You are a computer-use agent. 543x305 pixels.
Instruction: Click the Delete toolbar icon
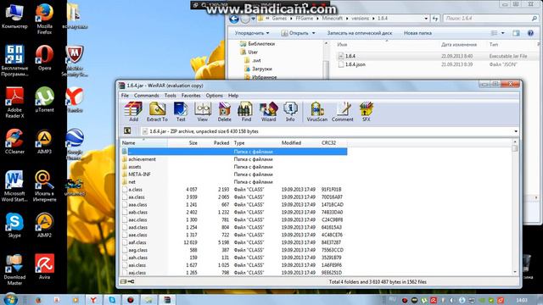point(224,112)
